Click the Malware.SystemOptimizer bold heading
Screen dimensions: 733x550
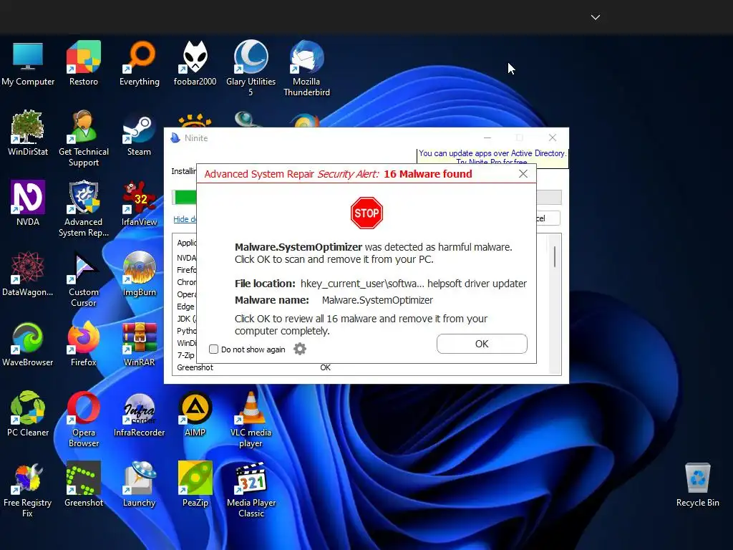point(298,247)
